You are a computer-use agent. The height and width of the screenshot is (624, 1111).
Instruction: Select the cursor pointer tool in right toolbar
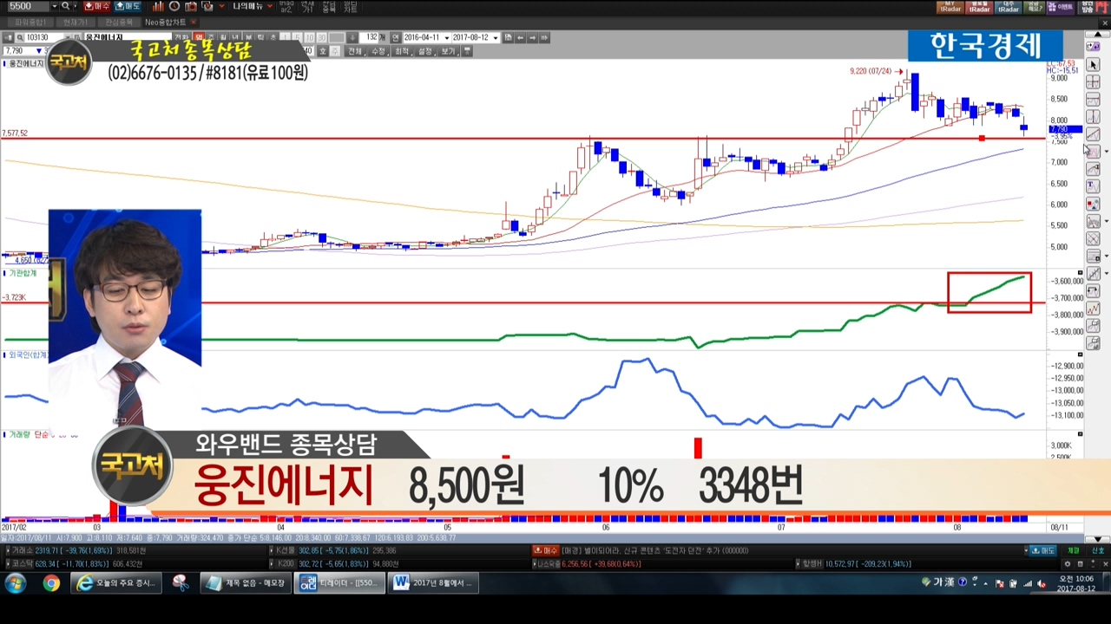1094,65
